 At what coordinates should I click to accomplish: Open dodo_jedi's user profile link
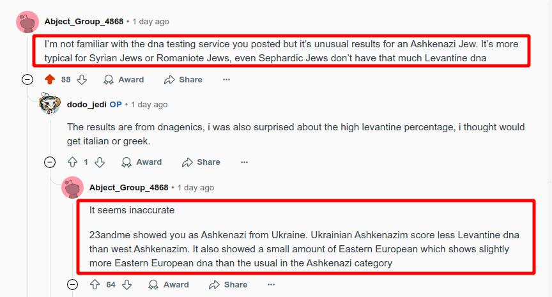[x=87, y=104]
